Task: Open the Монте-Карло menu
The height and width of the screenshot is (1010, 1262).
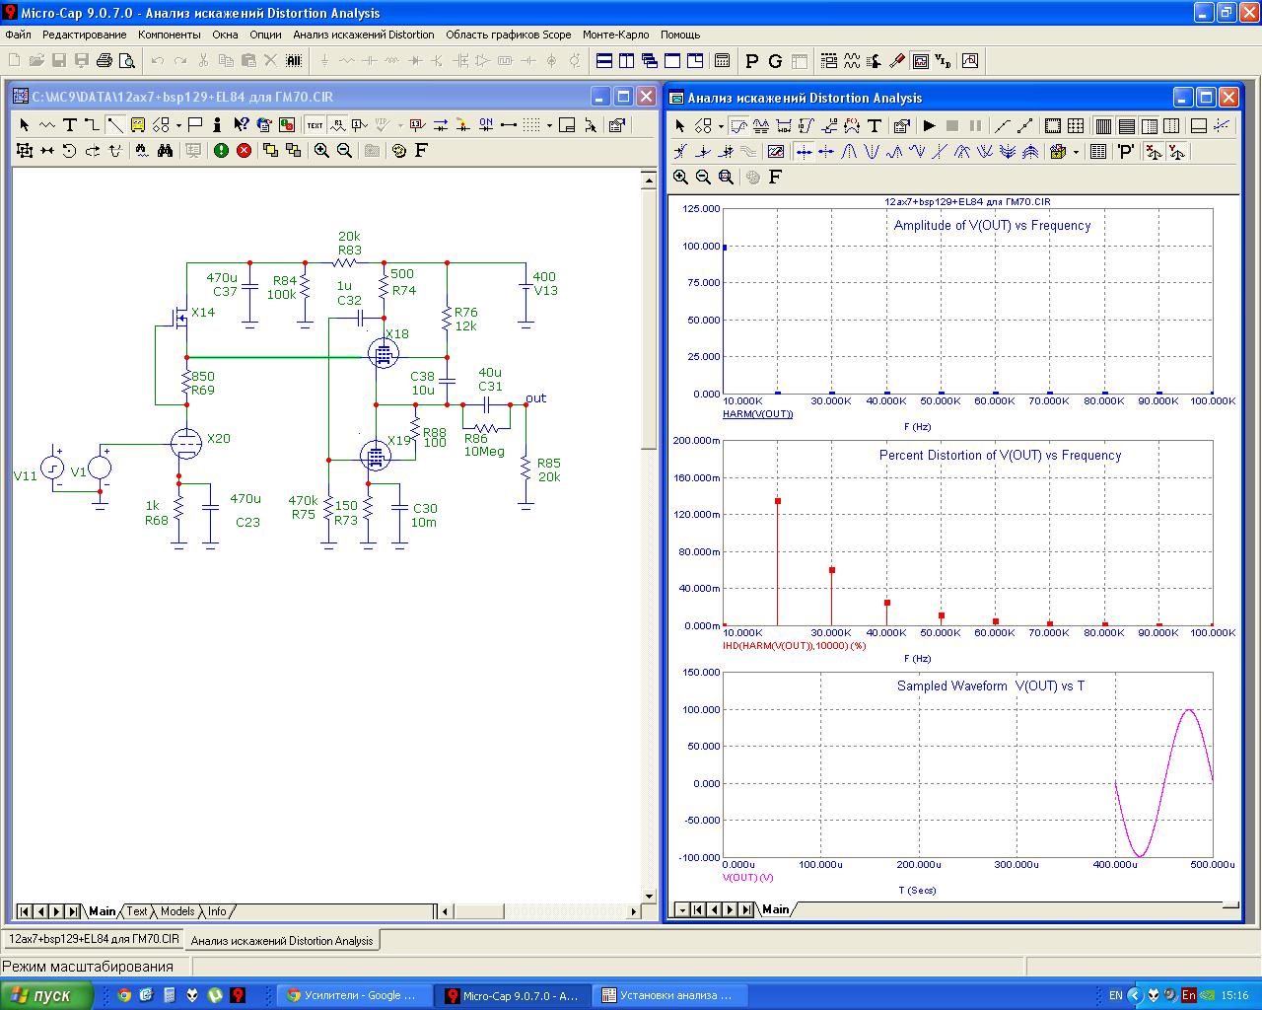Action: pyautogui.click(x=615, y=35)
